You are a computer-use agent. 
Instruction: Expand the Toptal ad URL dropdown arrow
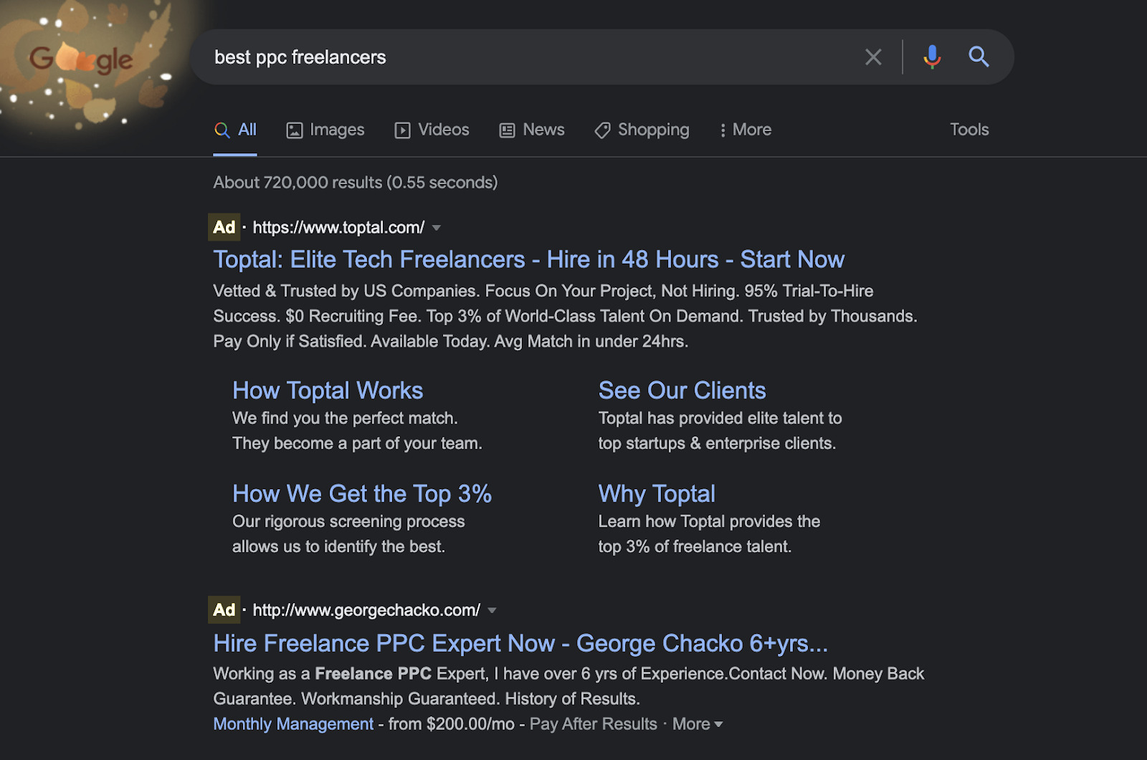click(x=437, y=228)
